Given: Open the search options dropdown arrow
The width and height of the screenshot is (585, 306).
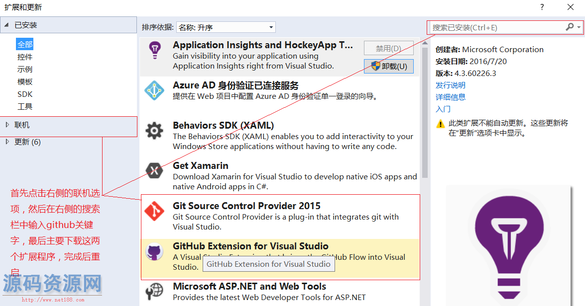Looking at the screenshot, I should click(x=579, y=27).
